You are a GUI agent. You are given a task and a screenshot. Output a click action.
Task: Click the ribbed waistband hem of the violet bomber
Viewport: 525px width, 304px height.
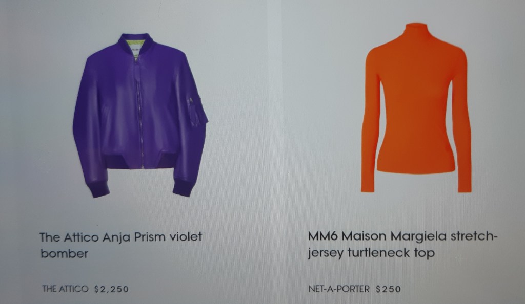click(x=139, y=161)
